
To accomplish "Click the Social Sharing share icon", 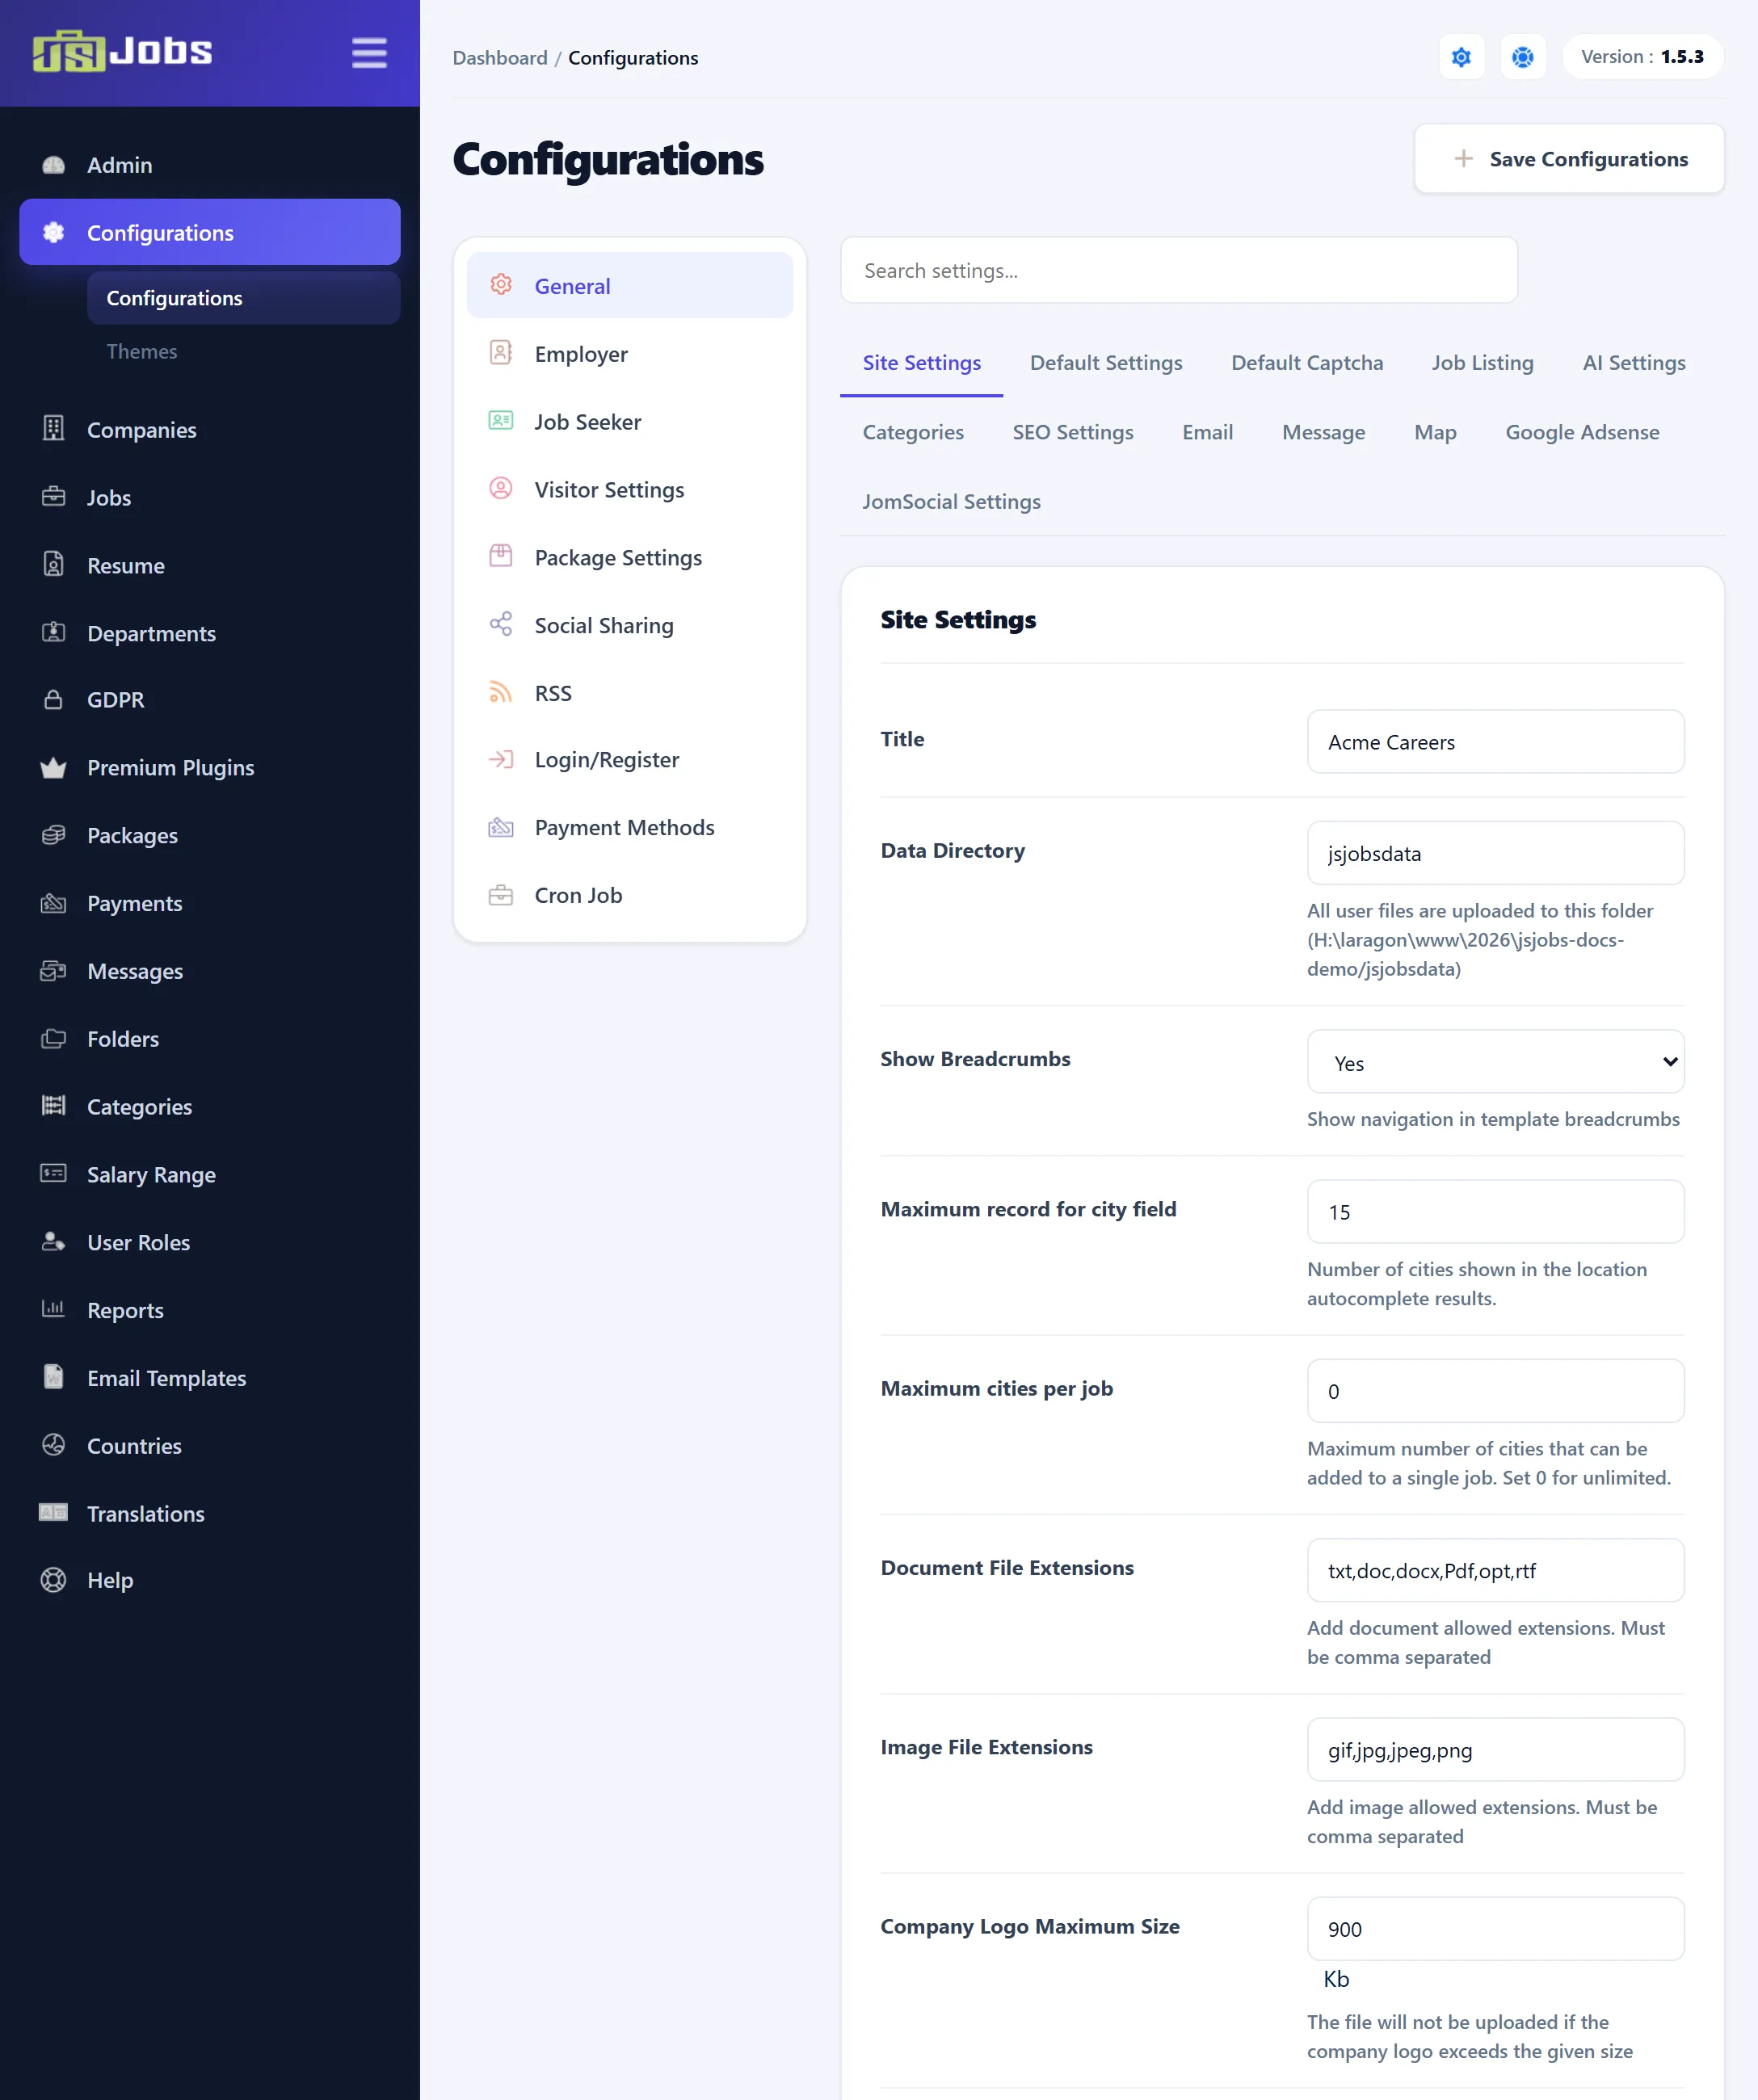I will (500, 625).
